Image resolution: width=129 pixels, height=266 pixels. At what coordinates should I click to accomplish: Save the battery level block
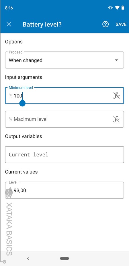point(121,24)
